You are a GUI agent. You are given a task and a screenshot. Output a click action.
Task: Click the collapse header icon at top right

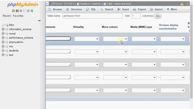click(188, 4)
